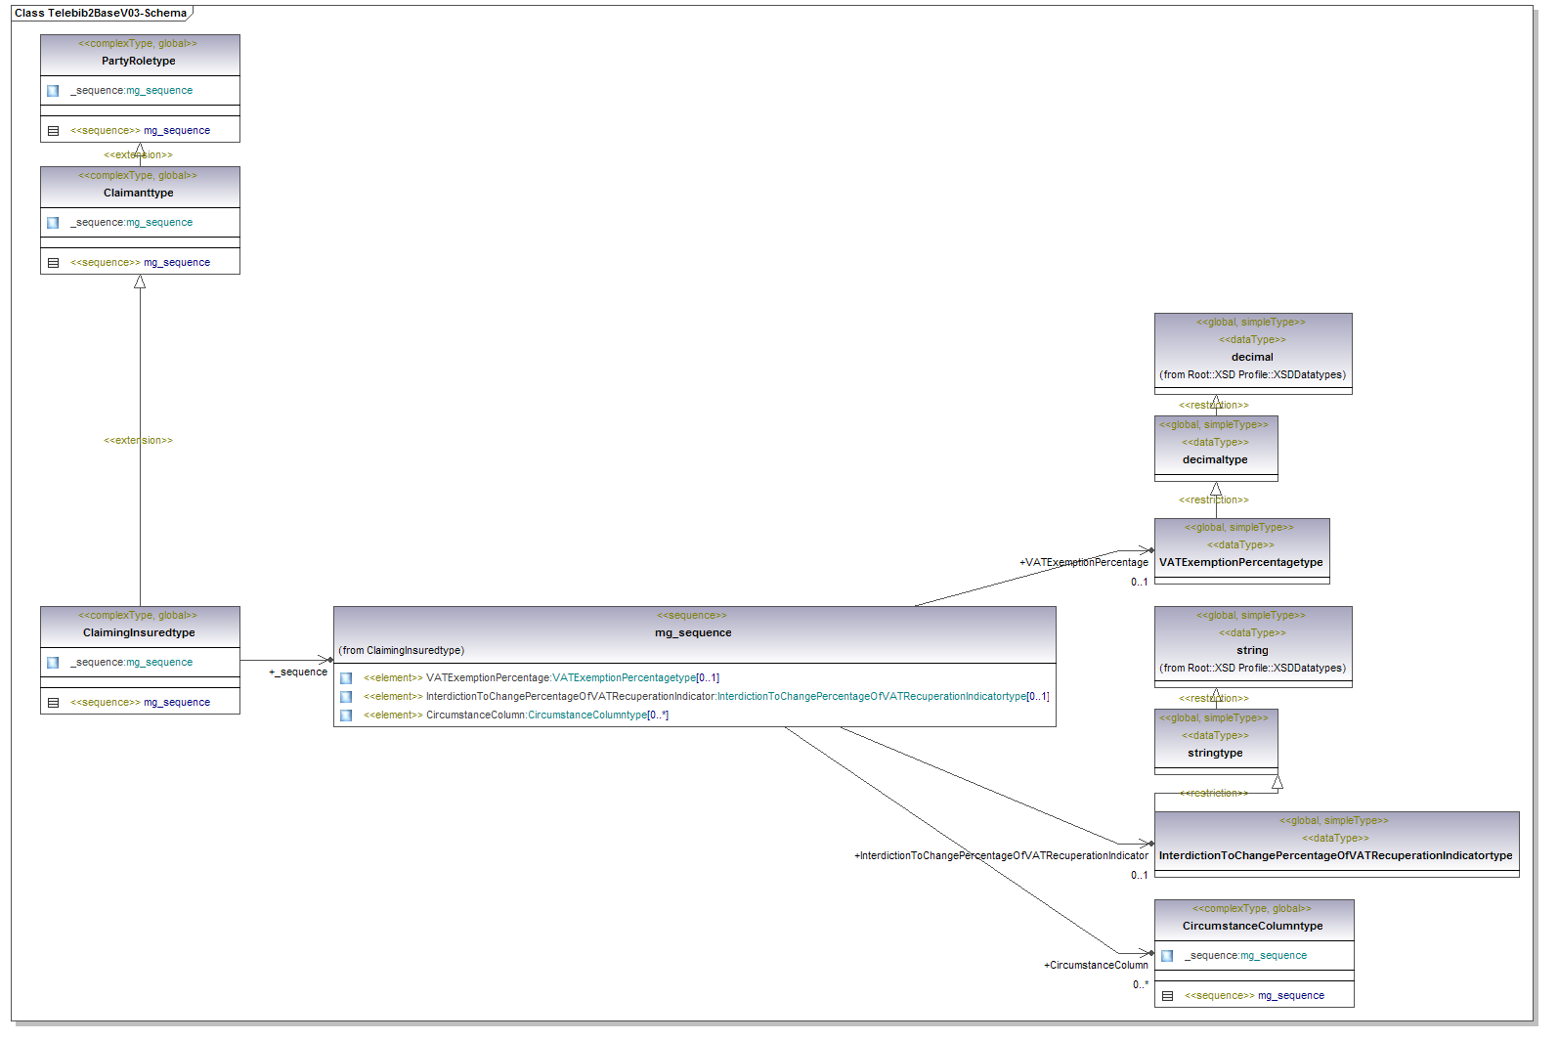Click the stringtype data type box

tap(1215, 741)
